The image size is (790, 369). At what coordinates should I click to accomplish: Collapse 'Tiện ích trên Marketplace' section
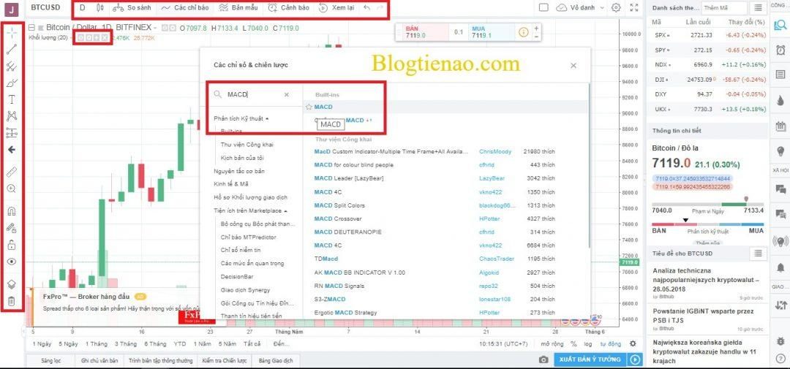250,210
